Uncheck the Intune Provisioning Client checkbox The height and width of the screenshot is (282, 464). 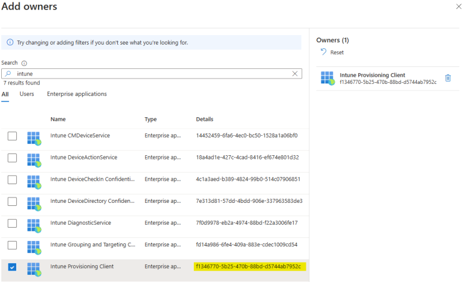[12, 266]
